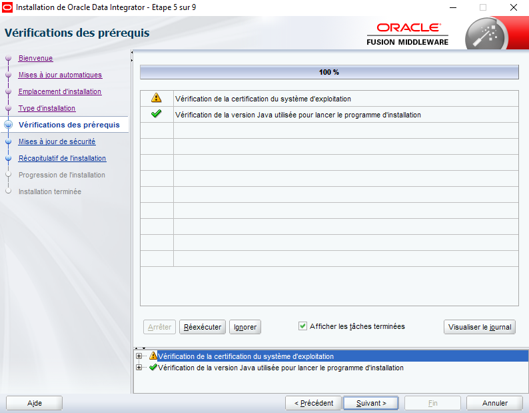Expand the Java version check tree node
Viewport: 529px width, 413px height.
click(x=139, y=368)
